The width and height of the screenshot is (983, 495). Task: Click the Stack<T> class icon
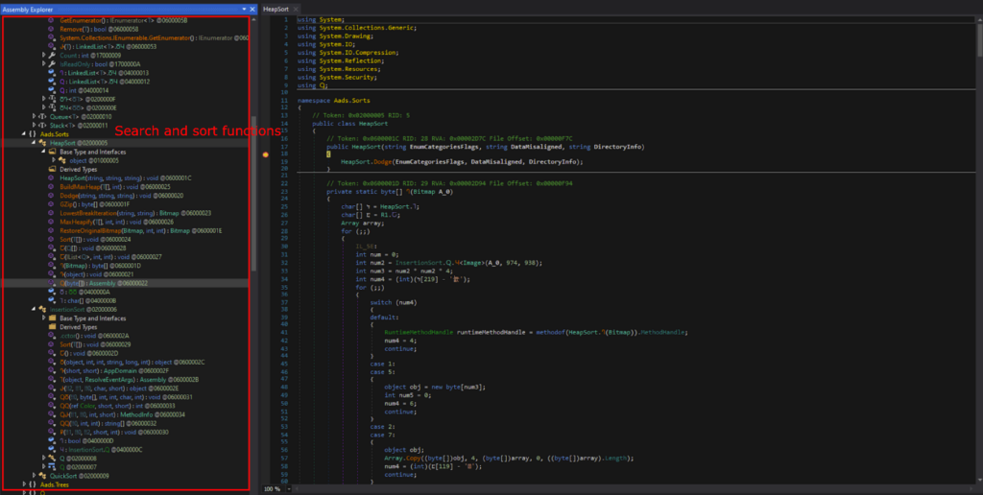click(x=42, y=125)
